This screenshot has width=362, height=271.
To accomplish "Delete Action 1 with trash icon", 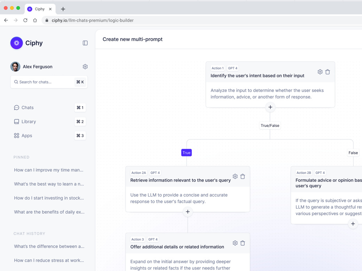I will [x=328, y=72].
